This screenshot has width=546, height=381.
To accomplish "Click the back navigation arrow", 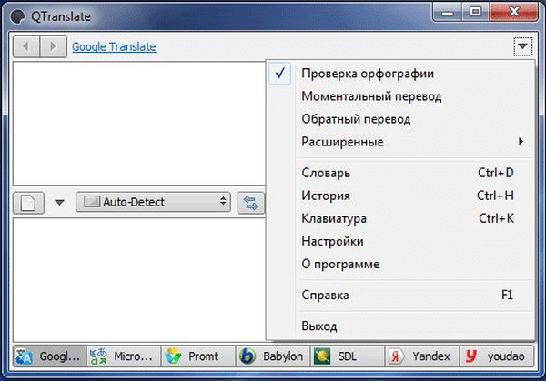I will tap(26, 46).
